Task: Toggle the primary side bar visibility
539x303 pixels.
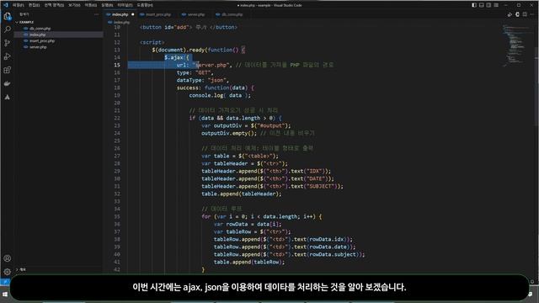Action: 474,5
